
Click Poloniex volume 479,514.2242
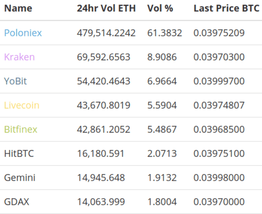click(106, 33)
